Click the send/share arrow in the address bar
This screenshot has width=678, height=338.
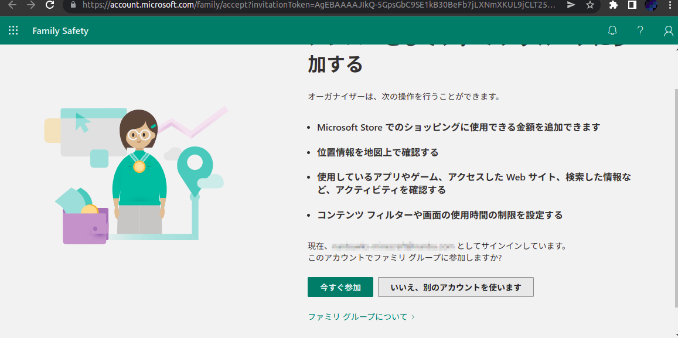(x=571, y=5)
